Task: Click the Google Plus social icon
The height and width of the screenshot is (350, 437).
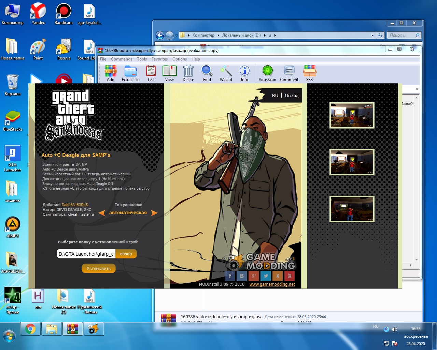Action: [x=254, y=275]
